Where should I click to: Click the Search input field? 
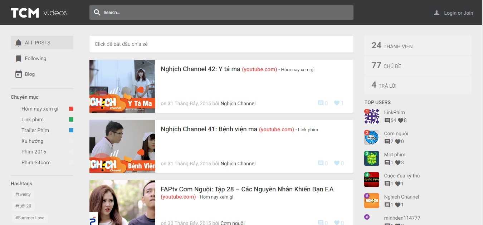221,13
